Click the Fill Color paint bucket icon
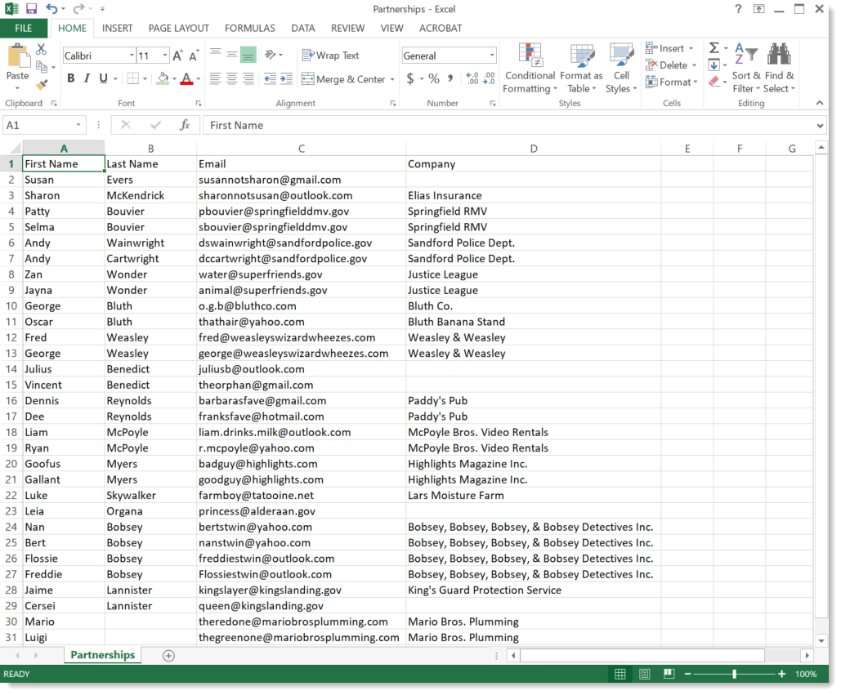 163,78
